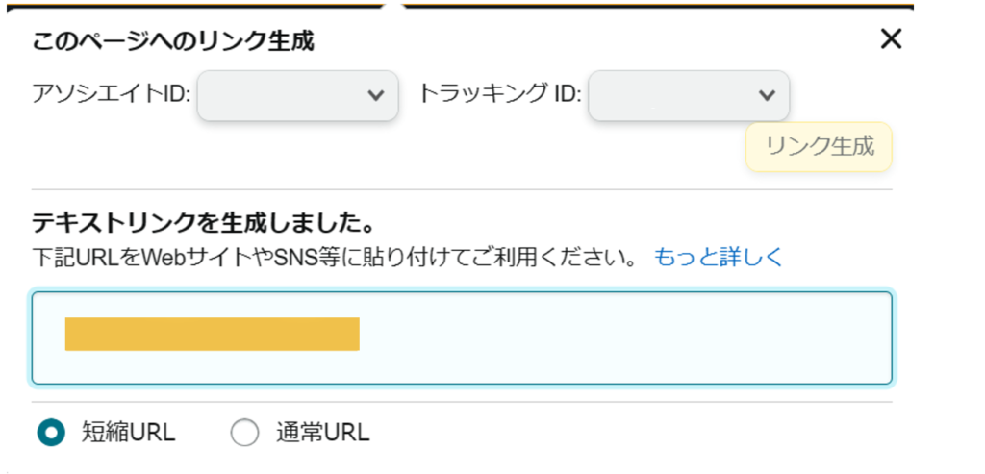Open the もっと詳しく link
Viewport: 985px width, 474px height.
pyautogui.click(x=719, y=258)
